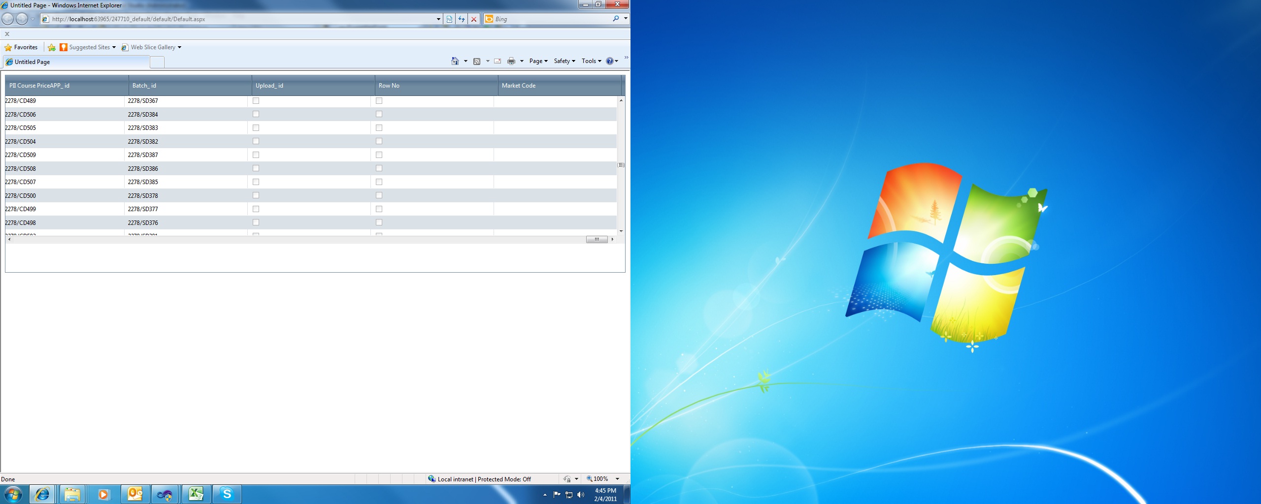Open a new blank tab
Image resolution: width=1261 pixels, height=504 pixels.
pyautogui.click(x=157, y=62)
